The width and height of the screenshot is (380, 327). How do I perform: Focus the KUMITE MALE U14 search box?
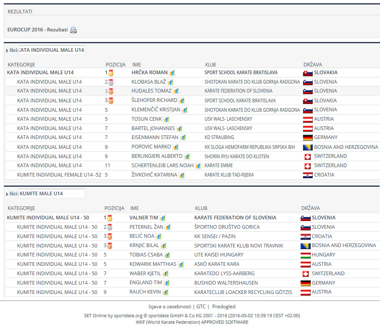pos(52,194)
